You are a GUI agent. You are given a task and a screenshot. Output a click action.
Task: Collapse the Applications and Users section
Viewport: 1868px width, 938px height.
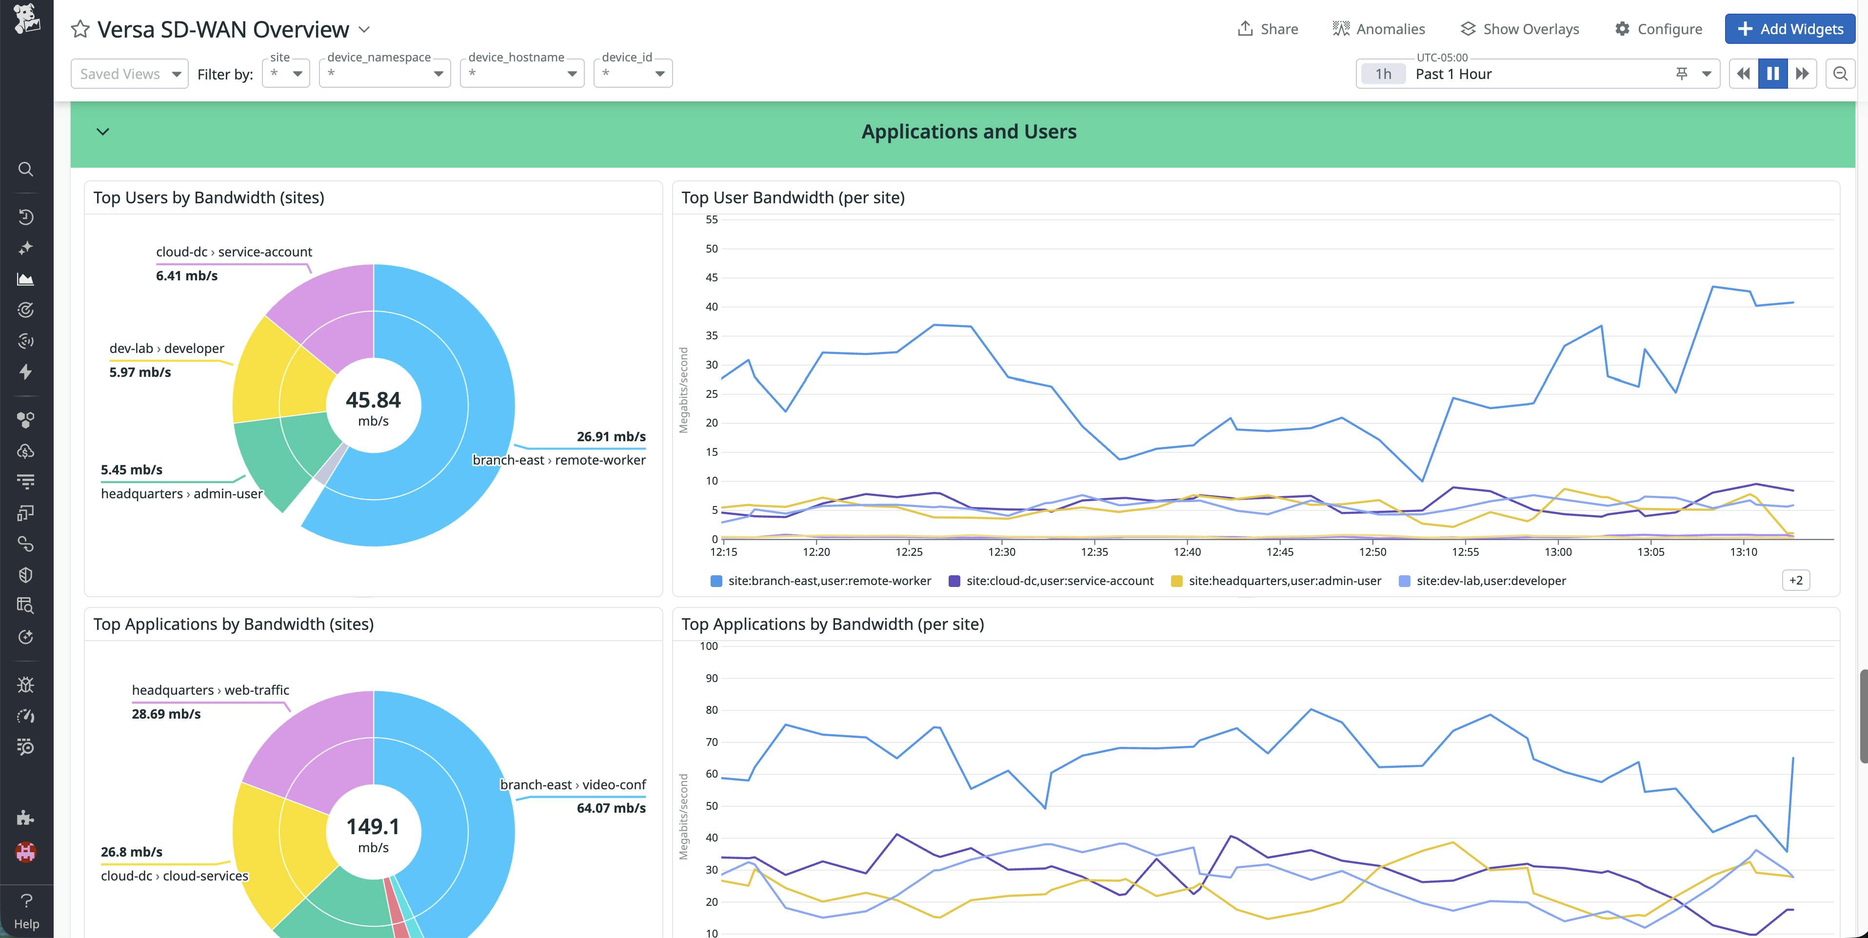102,131
